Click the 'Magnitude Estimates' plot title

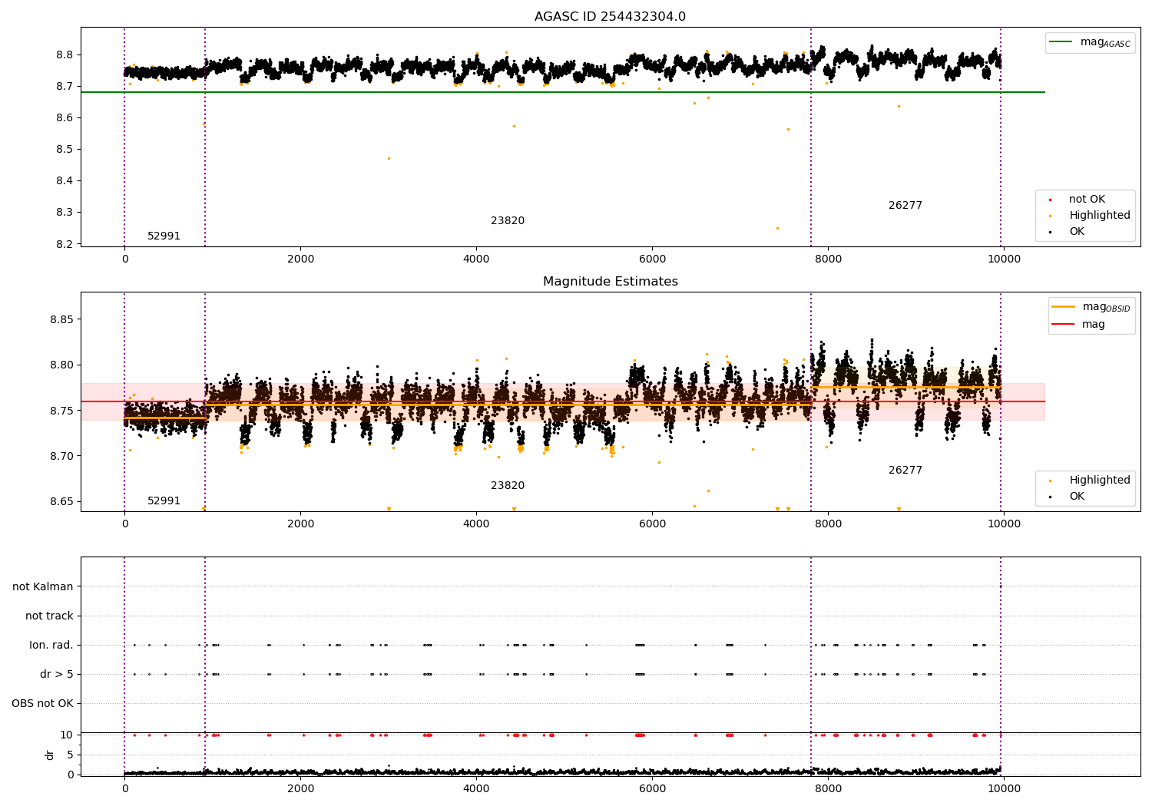pos(610,282)
